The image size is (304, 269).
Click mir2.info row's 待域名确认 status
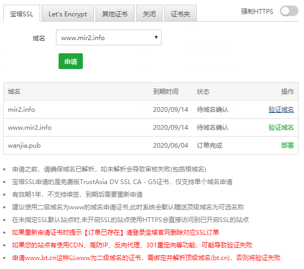tap(213, 110)
